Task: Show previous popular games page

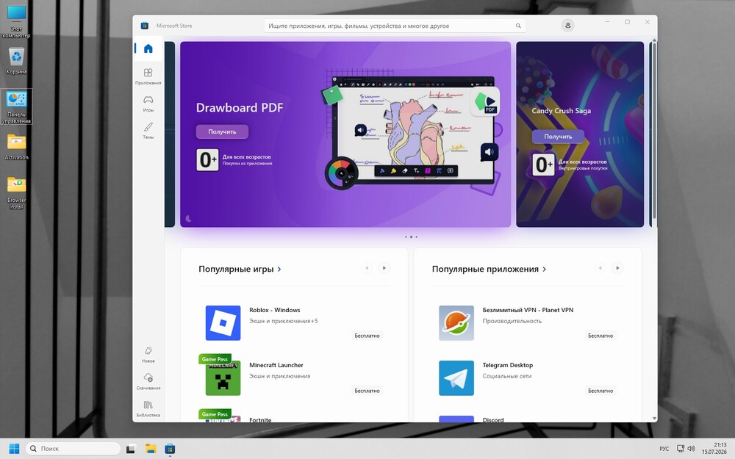Action: tap(367, 268)
